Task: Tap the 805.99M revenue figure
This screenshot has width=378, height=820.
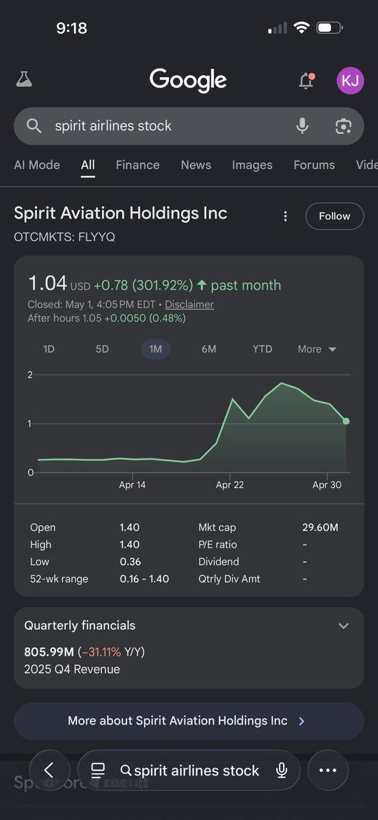Action: (x=49, y=652)
